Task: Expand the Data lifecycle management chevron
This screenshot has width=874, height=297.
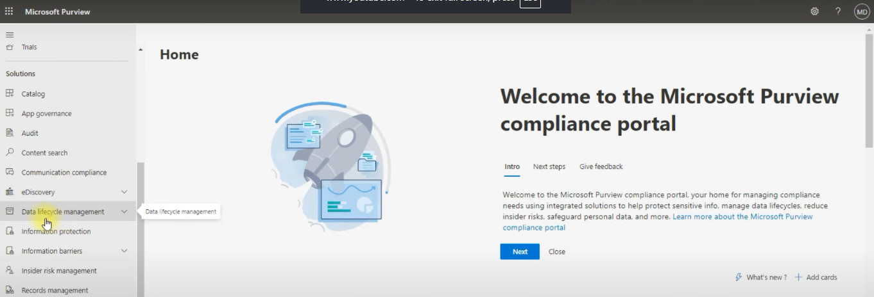Action: [x=124, y=212]
